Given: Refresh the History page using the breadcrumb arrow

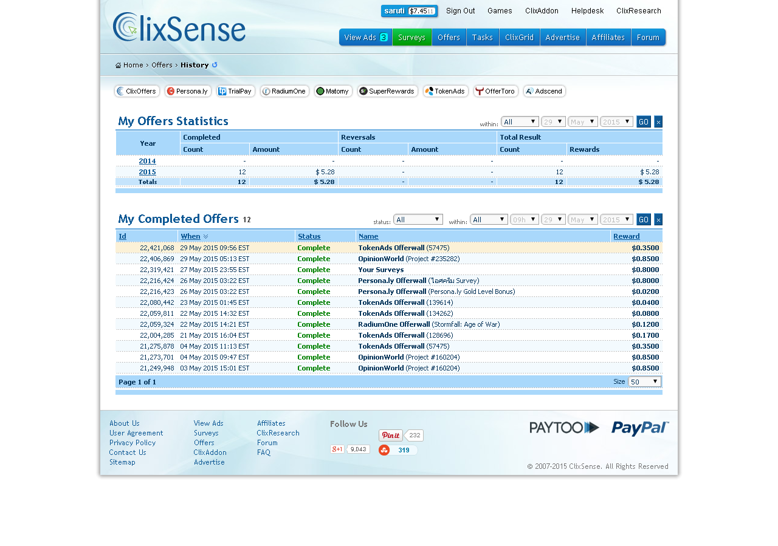Looking at the screenshot, I should [215, 65].
